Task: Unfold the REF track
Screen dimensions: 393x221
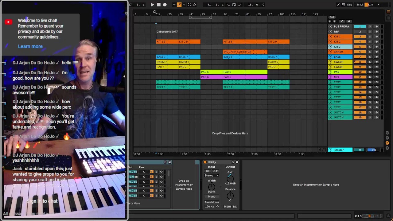Action: pyautogui.click(x=330, y=32)
